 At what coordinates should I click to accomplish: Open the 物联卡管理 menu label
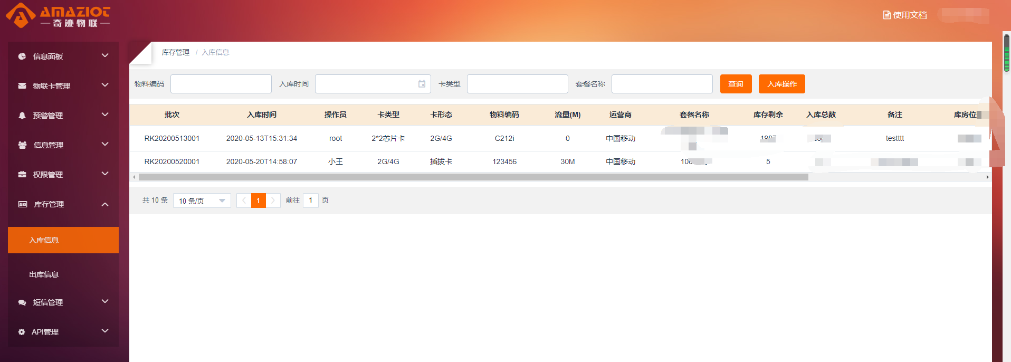[52, 86]
